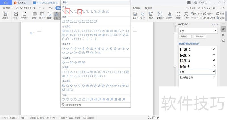Insert the lightning bolt shape

click(x=123, y=35)
